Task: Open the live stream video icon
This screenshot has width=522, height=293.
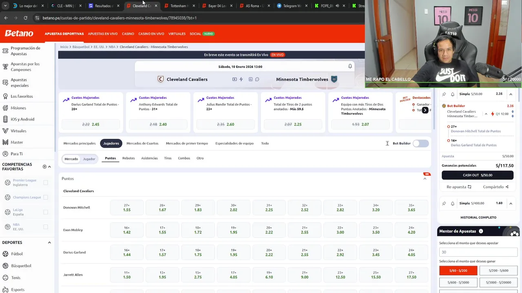Action: [234, 79]
